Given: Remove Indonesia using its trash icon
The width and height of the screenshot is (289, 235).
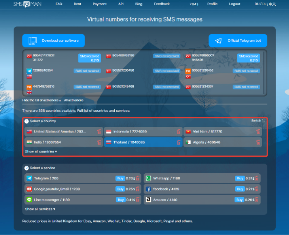Looking at the screenshot, I should (x=179, y=131).
